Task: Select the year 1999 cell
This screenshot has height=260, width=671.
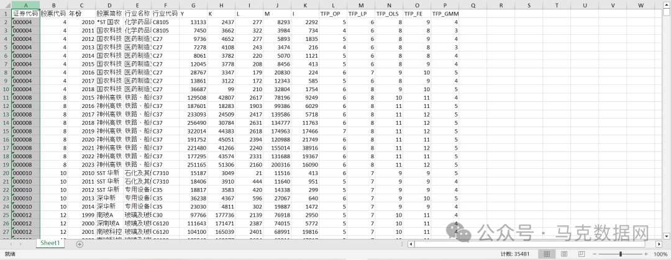Action: tap(82, 214)
